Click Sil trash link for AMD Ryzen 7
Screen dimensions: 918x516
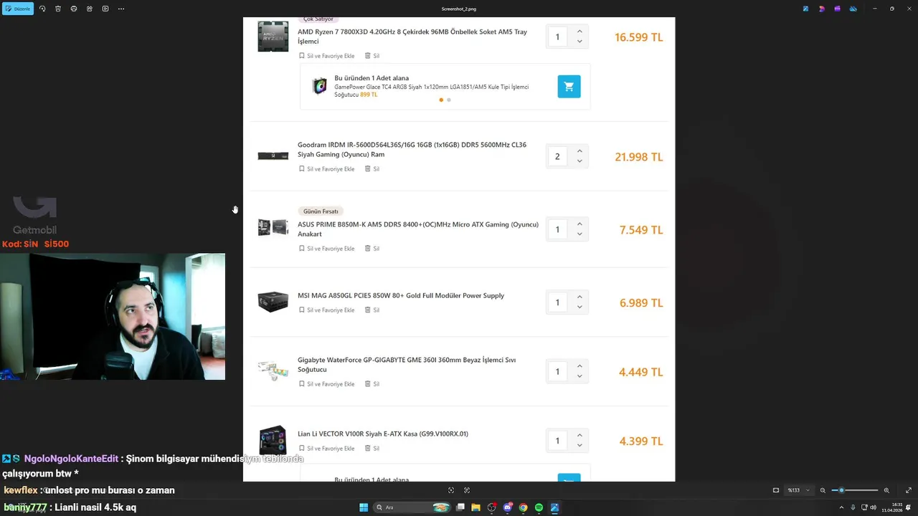click(372, 56)
